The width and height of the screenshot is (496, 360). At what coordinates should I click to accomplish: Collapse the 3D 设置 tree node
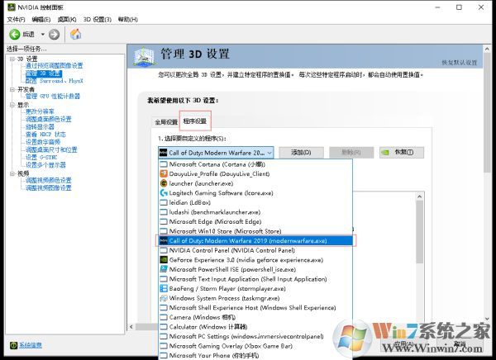click(12, 59)
